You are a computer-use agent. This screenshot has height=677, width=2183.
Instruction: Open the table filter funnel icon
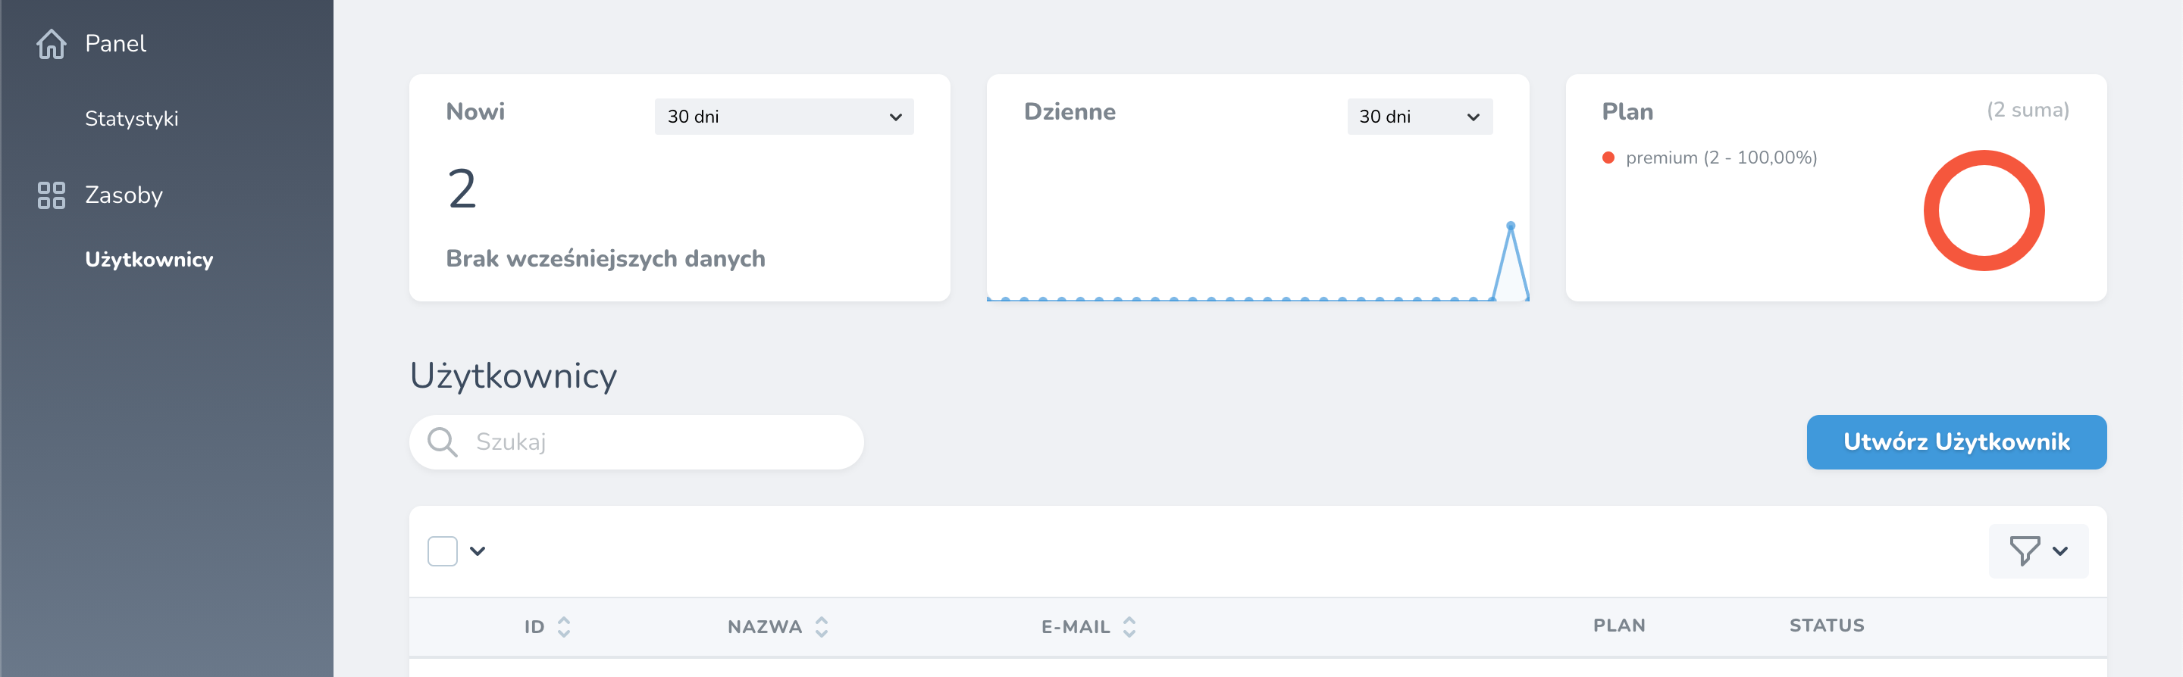2025,551
